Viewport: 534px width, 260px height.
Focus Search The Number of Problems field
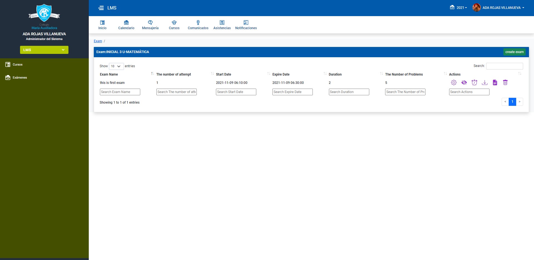point(405,92)
